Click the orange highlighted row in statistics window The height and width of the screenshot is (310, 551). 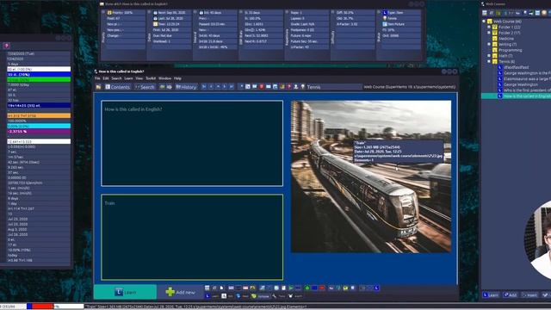point(39,115)
